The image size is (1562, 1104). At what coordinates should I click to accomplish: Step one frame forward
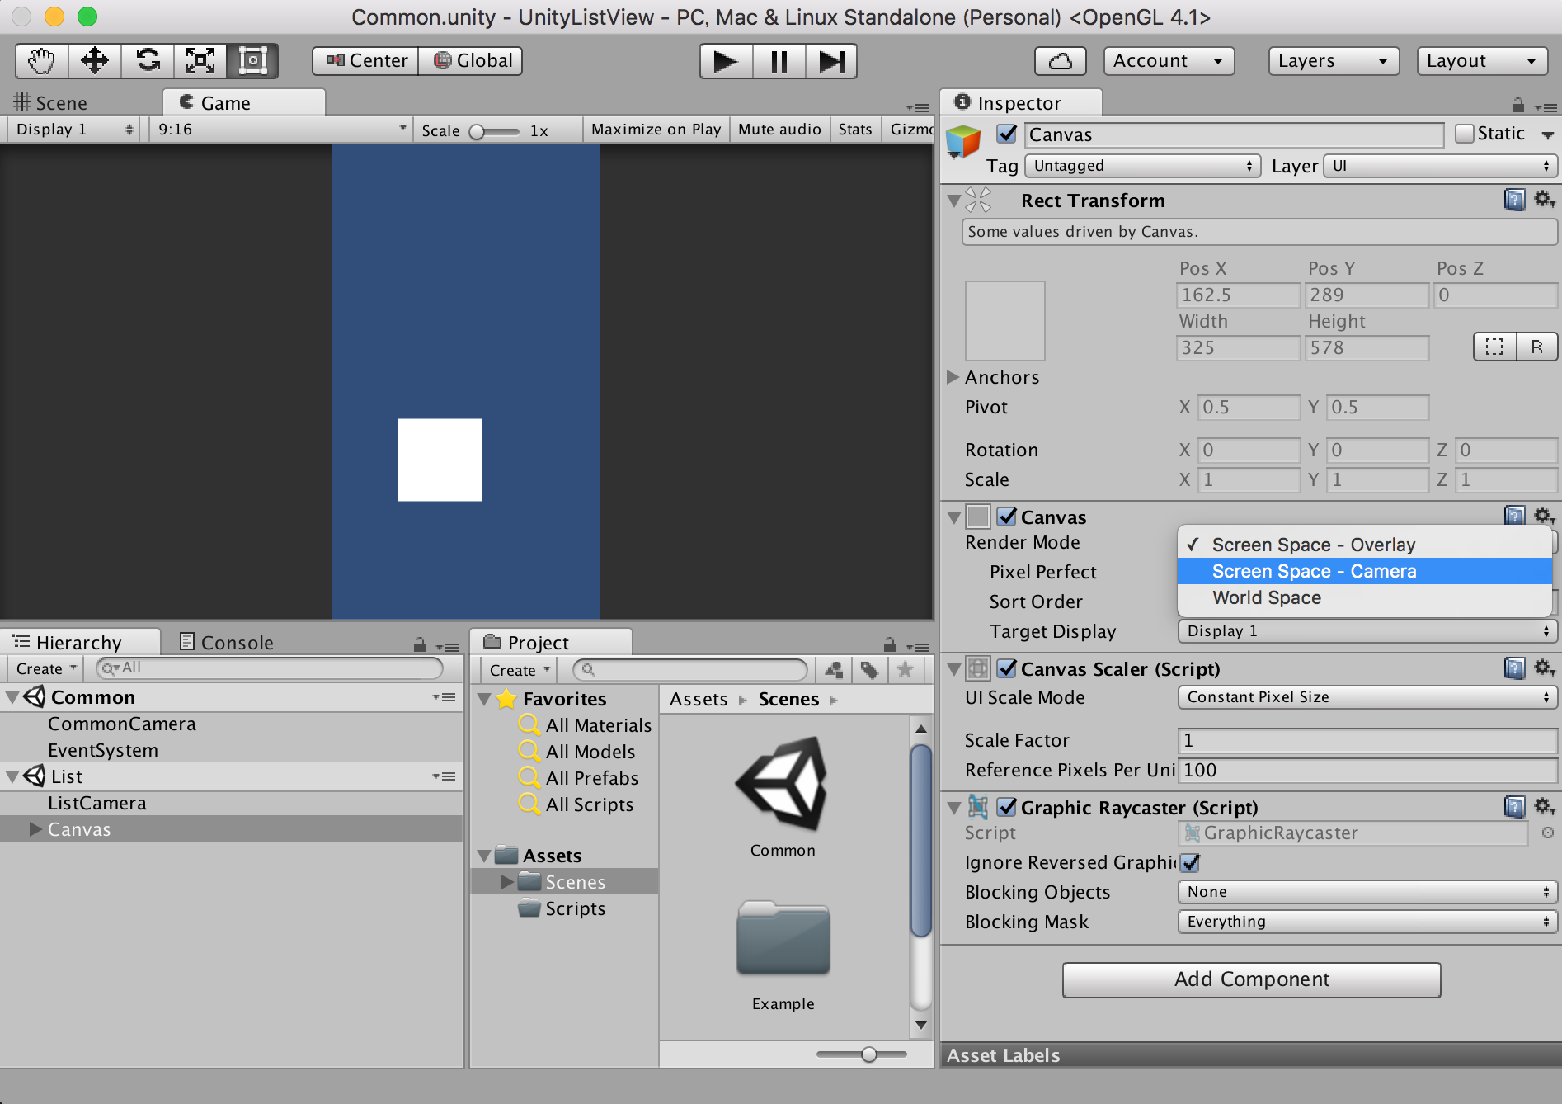[831, 61]
